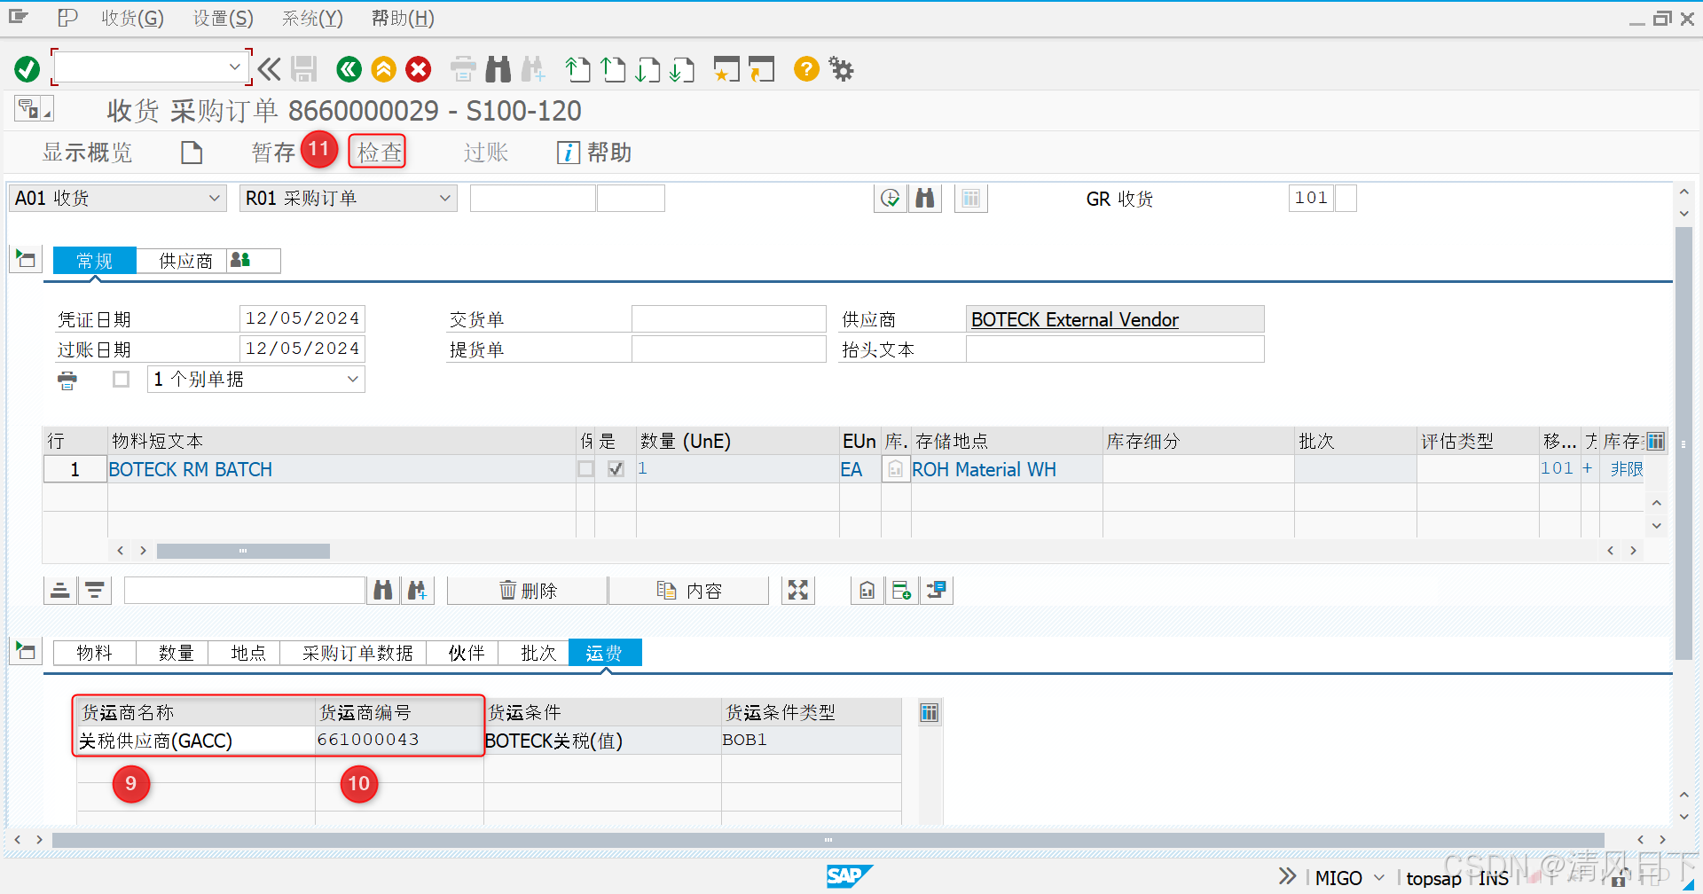Click the Save diskette icon
1703x894 pixels.
[304, 69]
